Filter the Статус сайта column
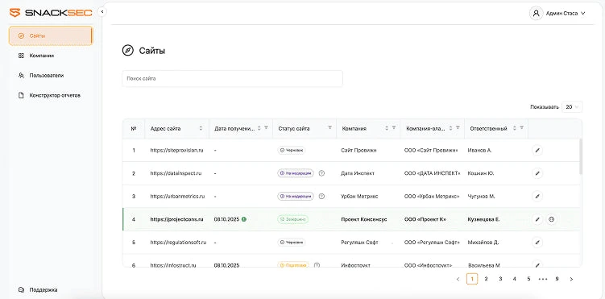The image size is (605, 299). [x=330, y=127]
